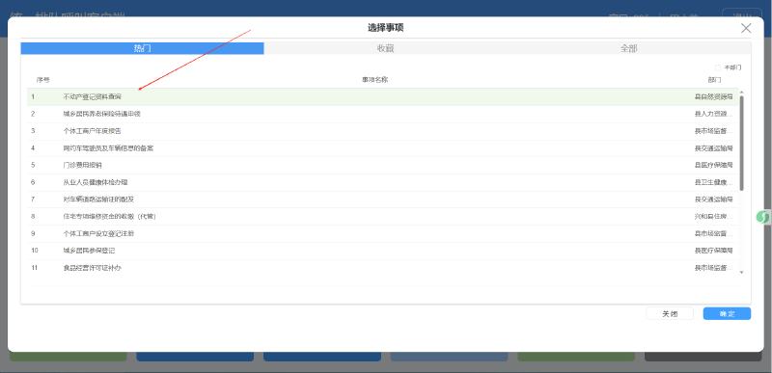Click department 县交通运输局 in row 7
Screen dimensions: 772x373
click(714, 200)
